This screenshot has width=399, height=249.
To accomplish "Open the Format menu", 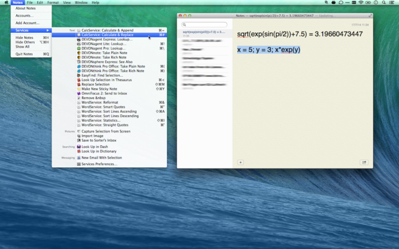I will click(x=53, y=2).
